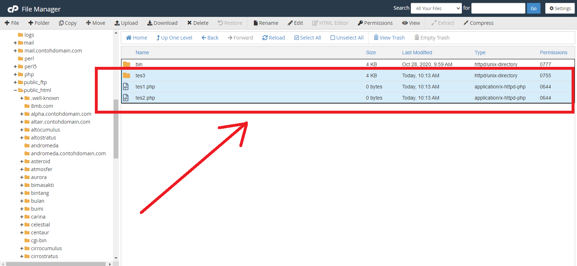Sort by Permissions column header
Viewport: 577px width, 266px height.
554,52
